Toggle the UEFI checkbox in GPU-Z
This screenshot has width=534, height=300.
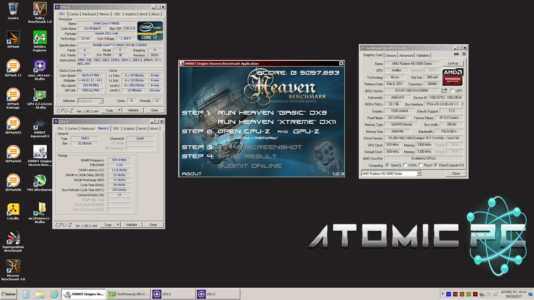(x=452, y=91)
